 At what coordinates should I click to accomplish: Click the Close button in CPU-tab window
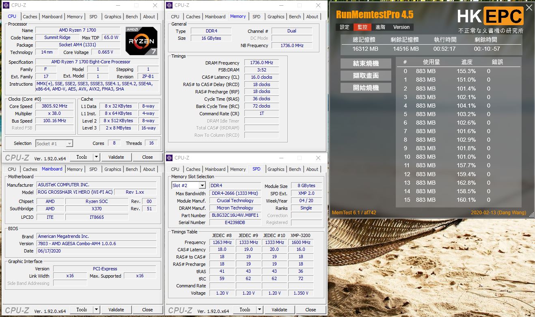coord(148,157)
